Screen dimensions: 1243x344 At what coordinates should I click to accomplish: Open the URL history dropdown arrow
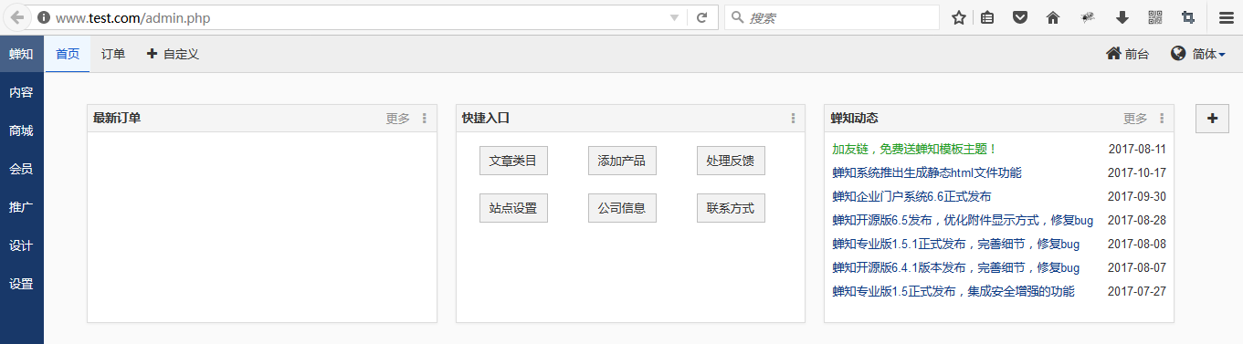(x=674, y=17)
